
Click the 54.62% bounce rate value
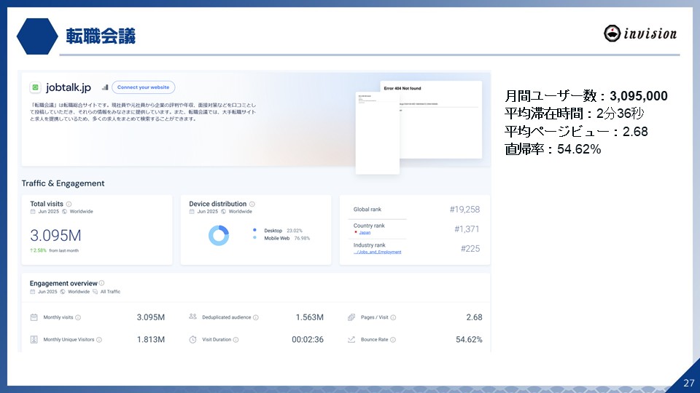pos(469,340)
